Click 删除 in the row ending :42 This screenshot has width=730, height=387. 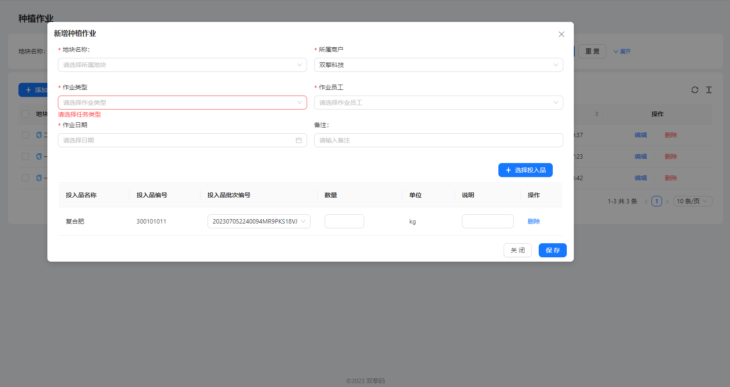pos(671,178)
